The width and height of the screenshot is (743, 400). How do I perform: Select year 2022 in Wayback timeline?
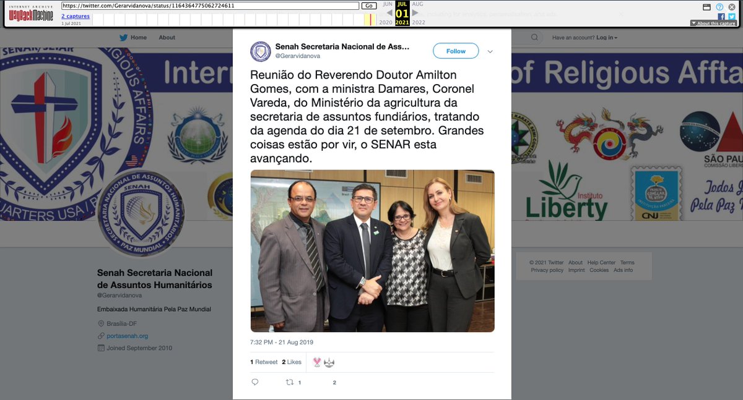(419, 22)
